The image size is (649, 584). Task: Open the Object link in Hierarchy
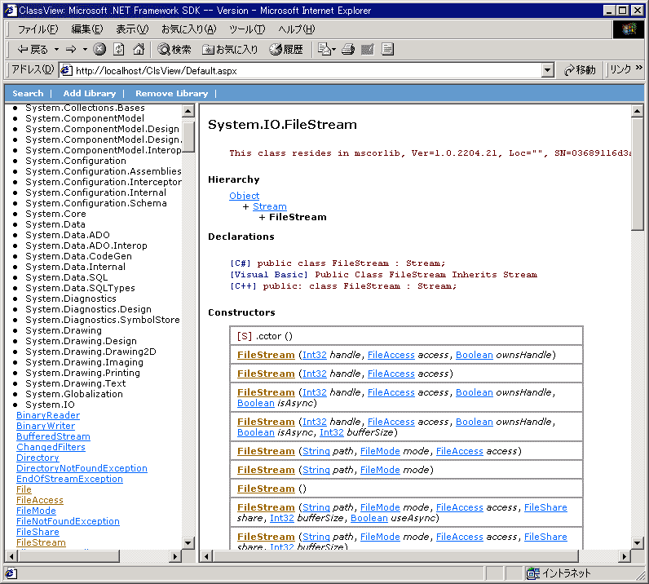[245, 196]
